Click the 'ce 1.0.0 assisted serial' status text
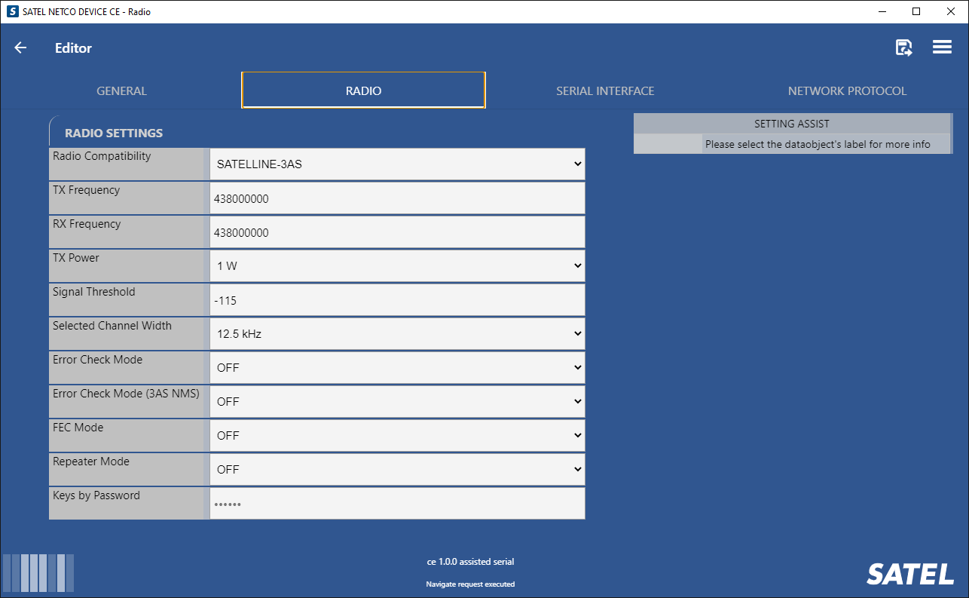 pos(470,562)
